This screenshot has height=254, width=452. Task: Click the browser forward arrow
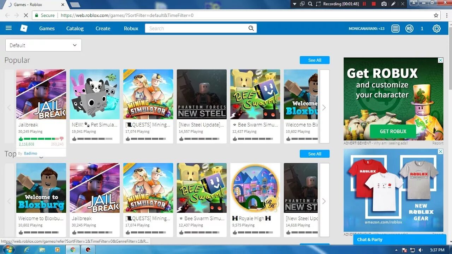coord(17,15)
